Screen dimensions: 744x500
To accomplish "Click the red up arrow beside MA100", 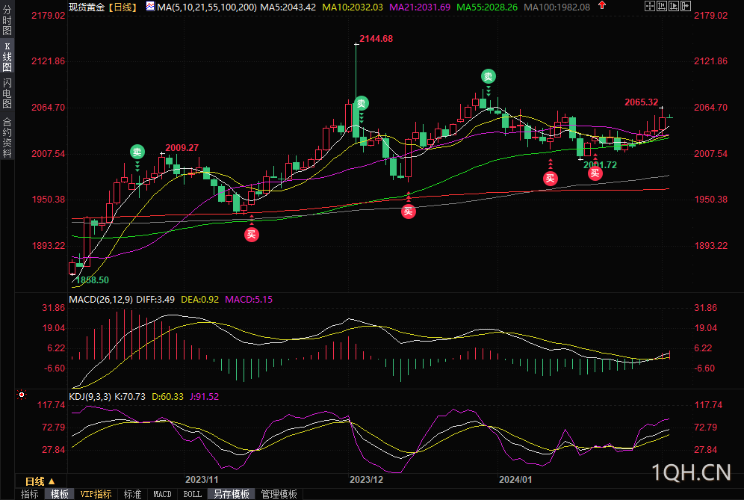I will [602, 5].
